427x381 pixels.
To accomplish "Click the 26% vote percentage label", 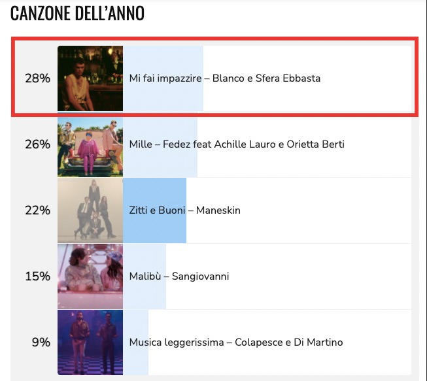I will [x=37, y=144].
